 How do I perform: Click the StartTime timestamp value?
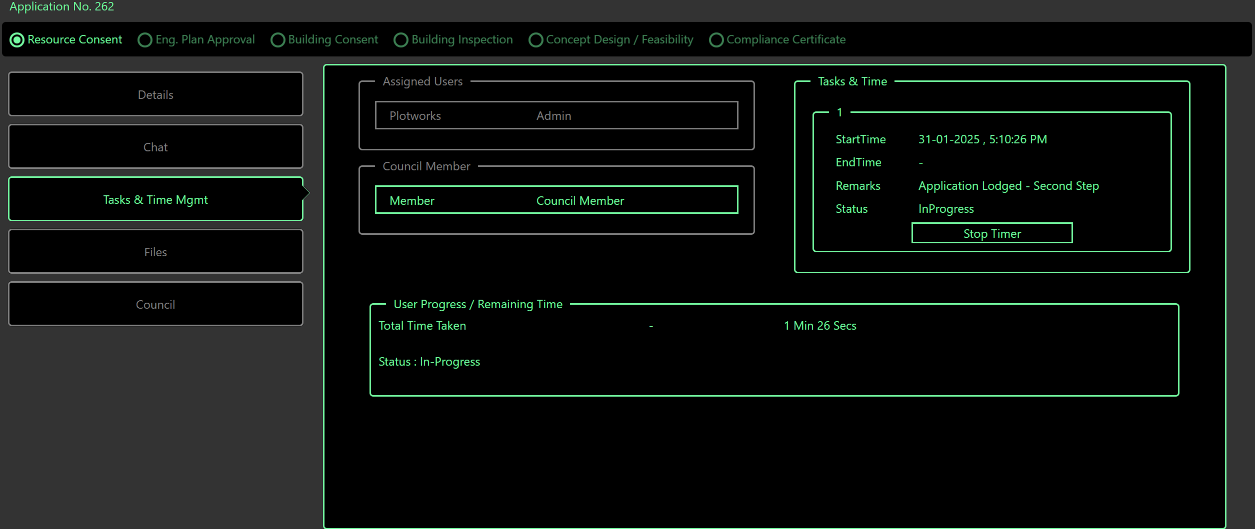point(982,139)
